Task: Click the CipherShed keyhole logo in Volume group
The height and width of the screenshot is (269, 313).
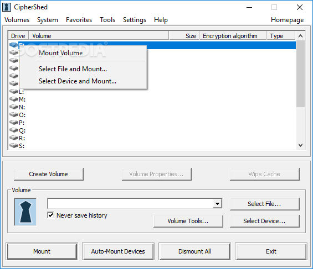Action: coord(25,212)
